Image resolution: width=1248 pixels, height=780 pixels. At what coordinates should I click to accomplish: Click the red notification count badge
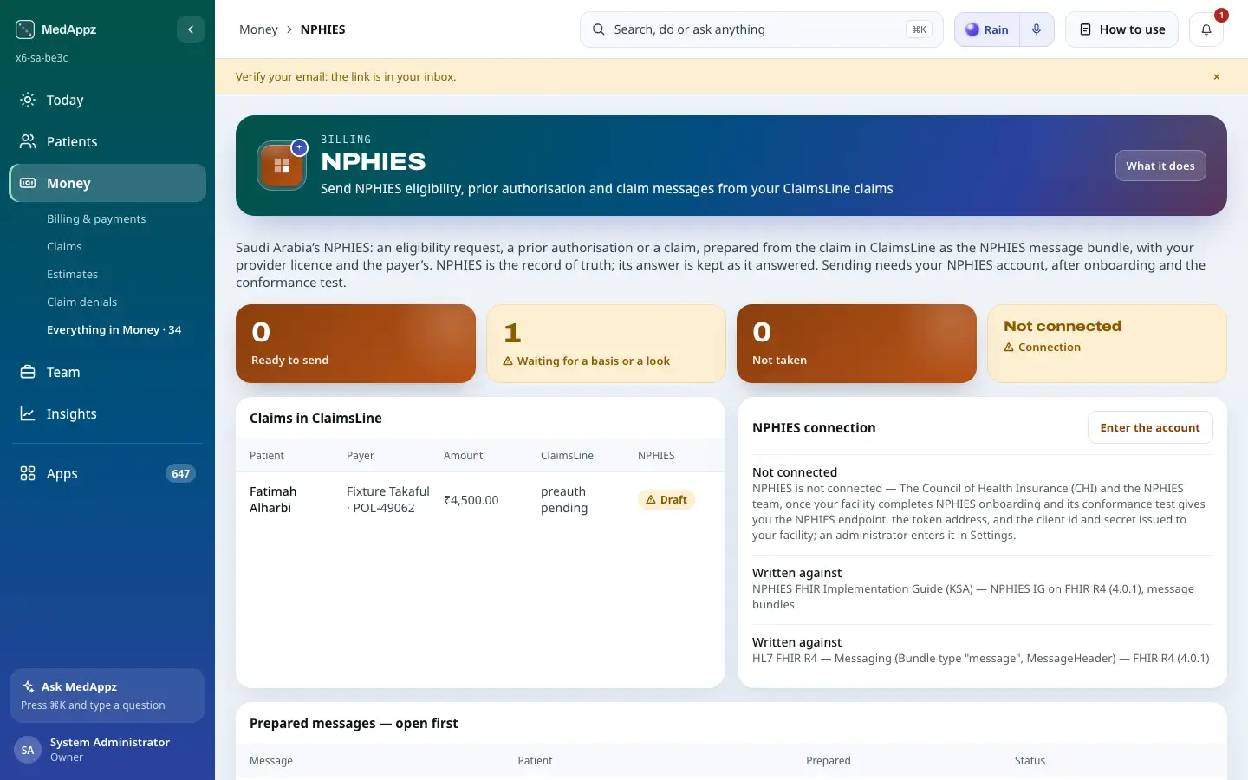pyautogui.click(x=1221, y=15)
